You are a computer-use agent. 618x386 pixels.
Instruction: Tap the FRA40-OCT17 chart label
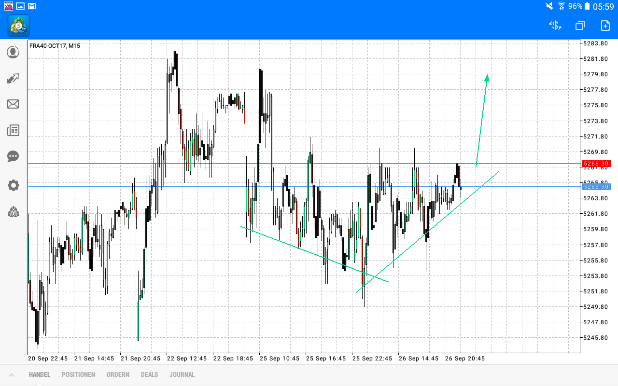[x=54, y=46]
